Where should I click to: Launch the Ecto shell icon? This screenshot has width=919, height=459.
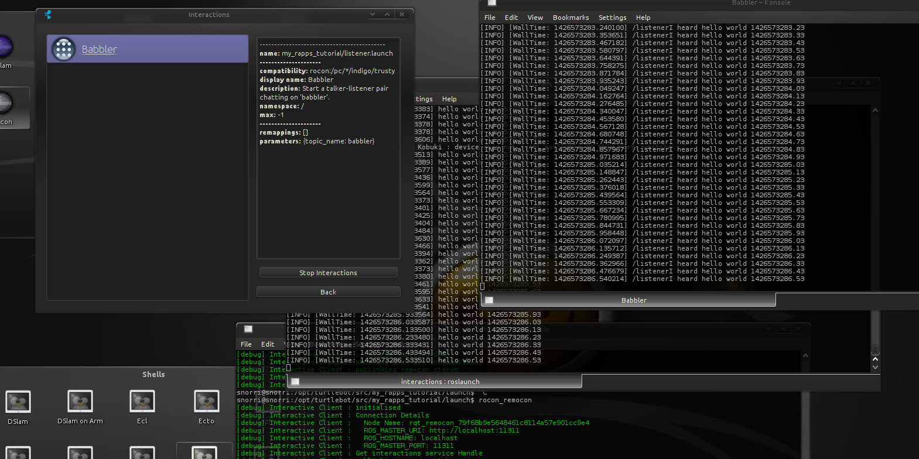click(206, 402)
